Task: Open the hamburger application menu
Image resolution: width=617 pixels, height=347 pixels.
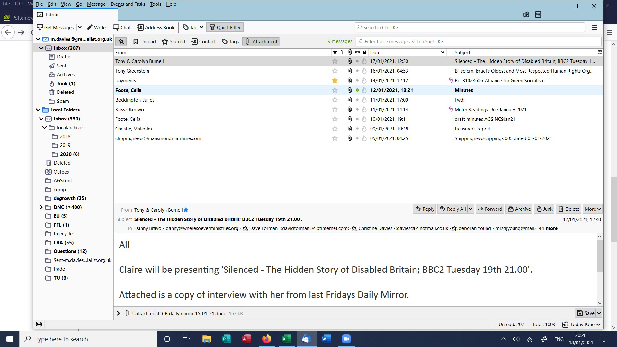Action: (594, 27)
